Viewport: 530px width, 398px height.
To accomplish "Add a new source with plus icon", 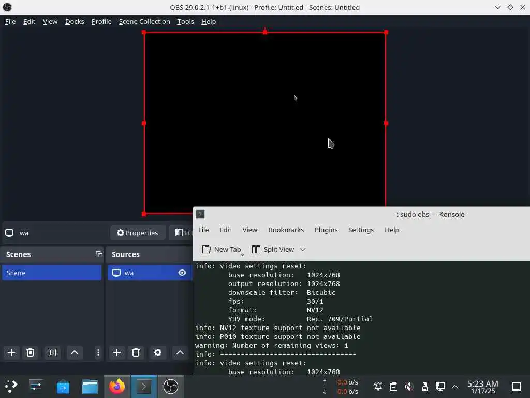I will (x=117, y=352).
